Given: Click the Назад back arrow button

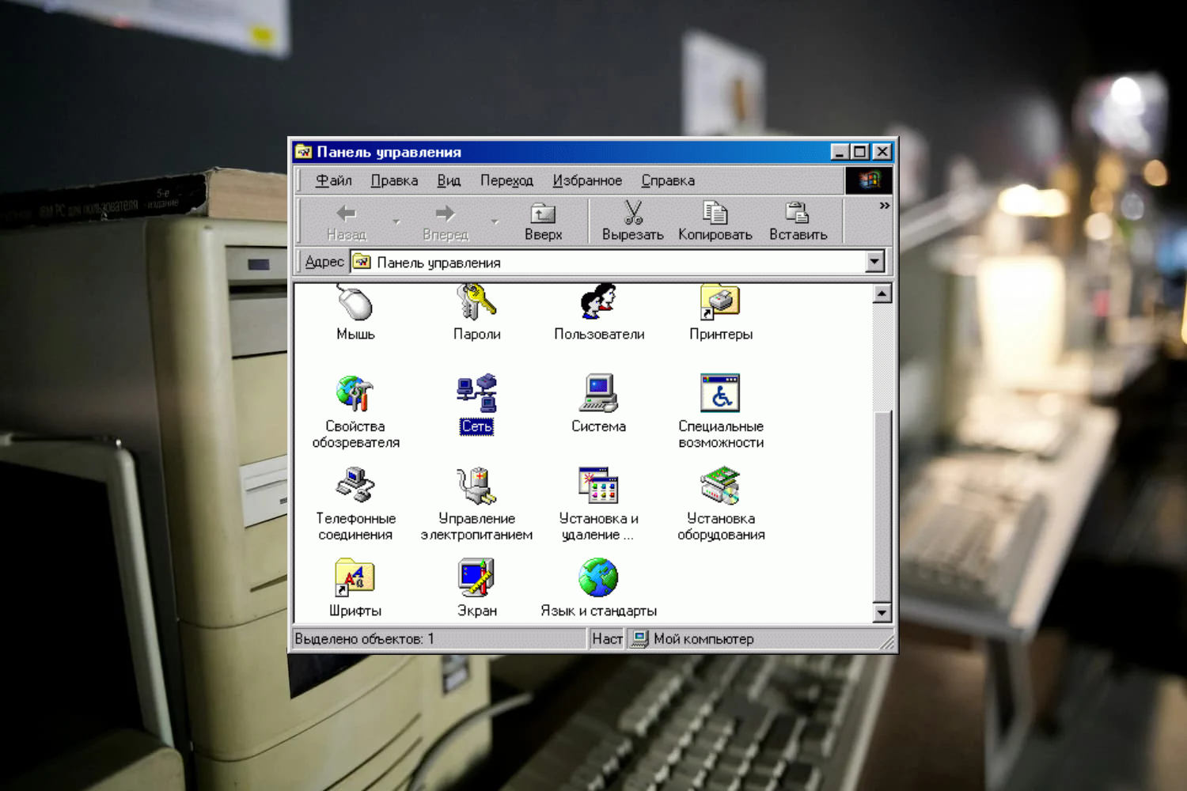Looking at the screenshot, I should tap(347, 221).
